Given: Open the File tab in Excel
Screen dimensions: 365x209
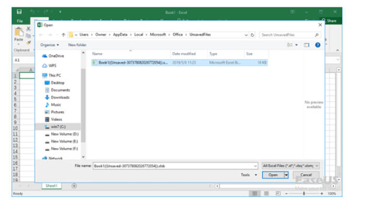Looking at the screenshot, I should click(x=20, y=21).
